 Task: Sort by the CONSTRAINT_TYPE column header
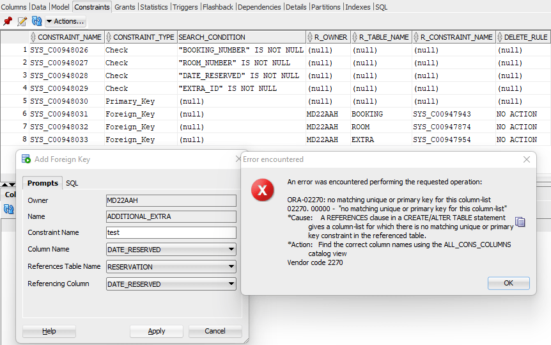click(141, 37)
